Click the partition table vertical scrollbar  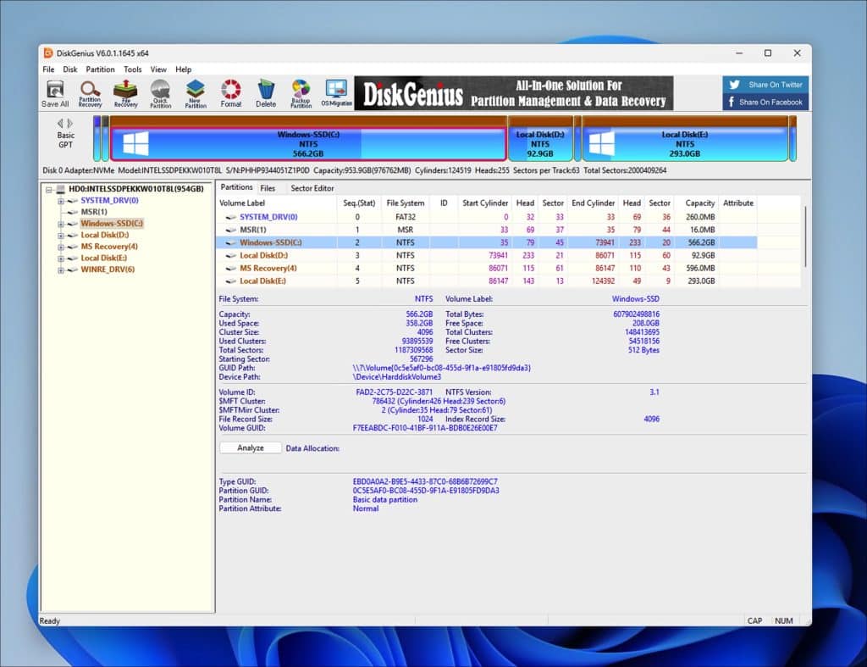804,237
